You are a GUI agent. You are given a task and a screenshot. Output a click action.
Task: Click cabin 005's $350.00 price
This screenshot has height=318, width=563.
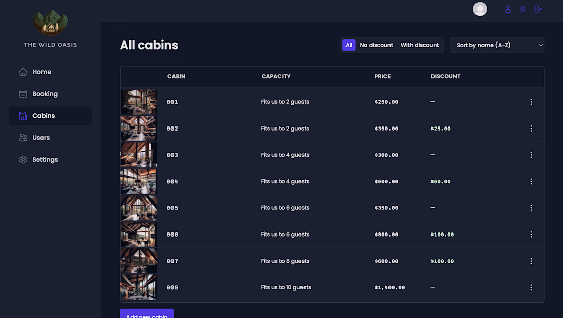click(x=386, y=208)
